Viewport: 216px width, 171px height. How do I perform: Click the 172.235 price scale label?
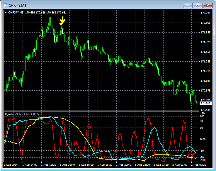205,13
